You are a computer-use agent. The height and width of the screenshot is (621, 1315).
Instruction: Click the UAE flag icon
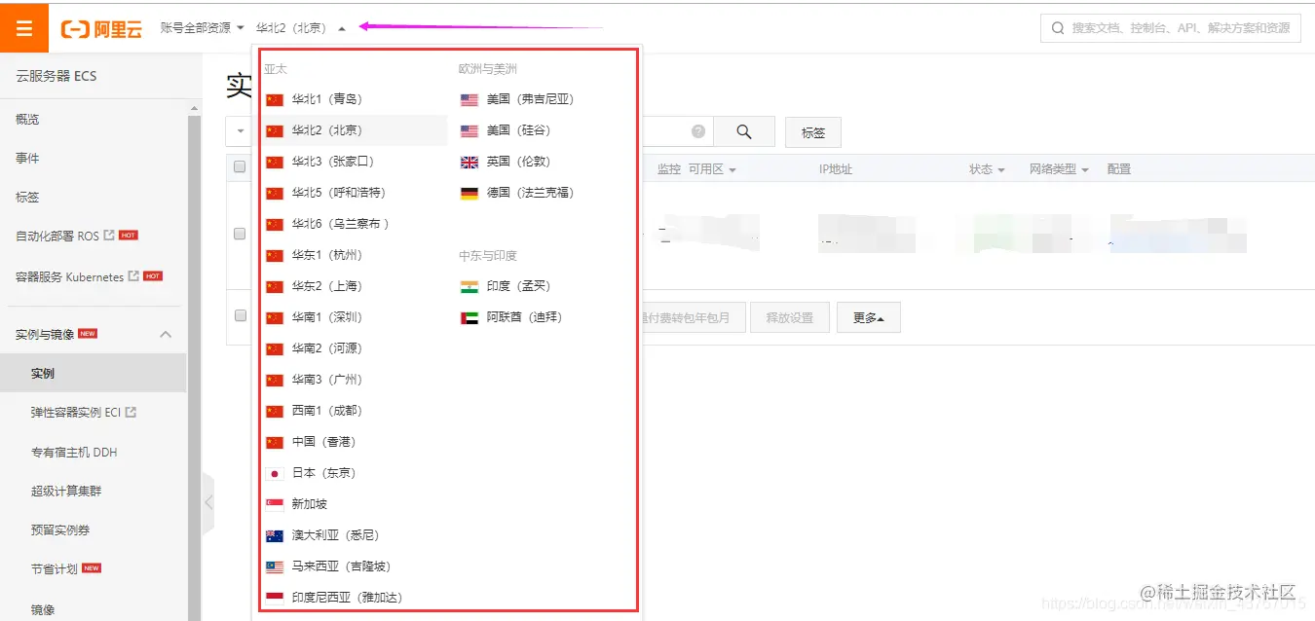click(470, 317)
